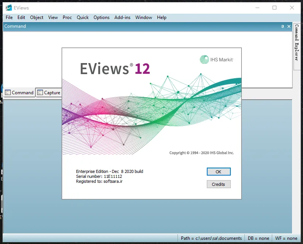Maximize the EViews window

[x=274, y=8]
